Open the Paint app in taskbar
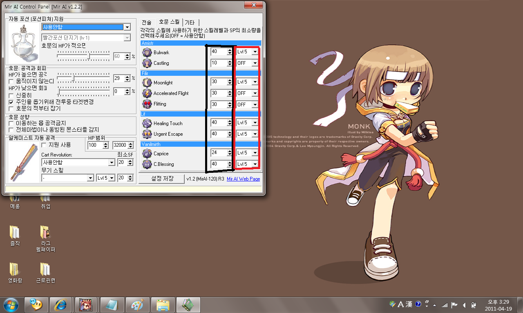Screen dimensions: 523x313 [x=136, y=304]
